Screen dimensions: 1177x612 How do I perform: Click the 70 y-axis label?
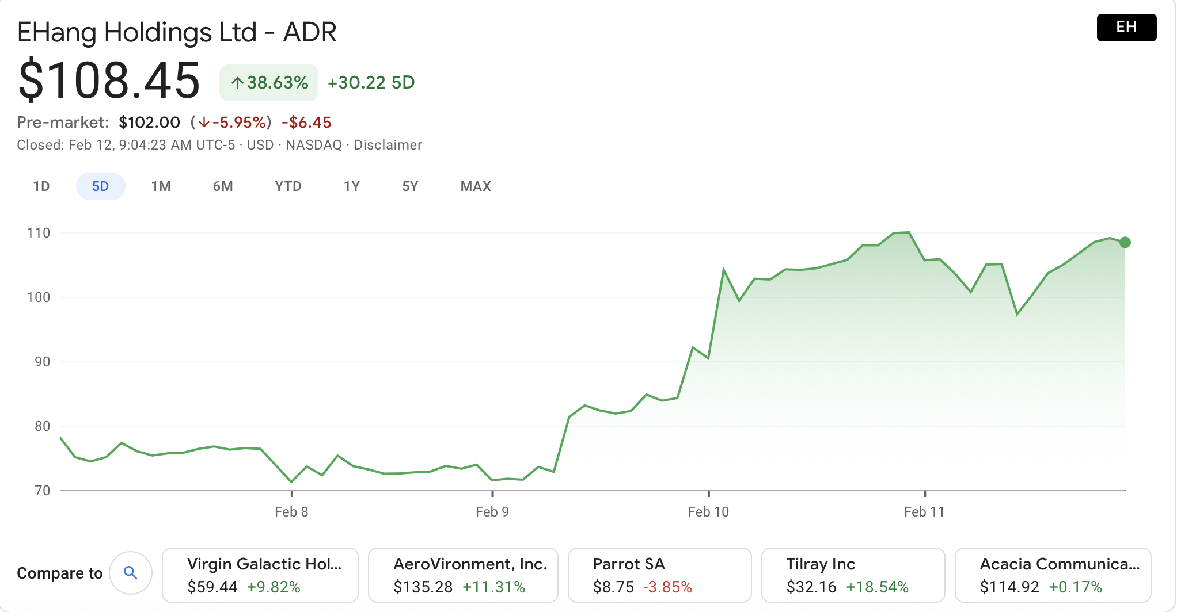pyautogui.click(x=43, y=491)
